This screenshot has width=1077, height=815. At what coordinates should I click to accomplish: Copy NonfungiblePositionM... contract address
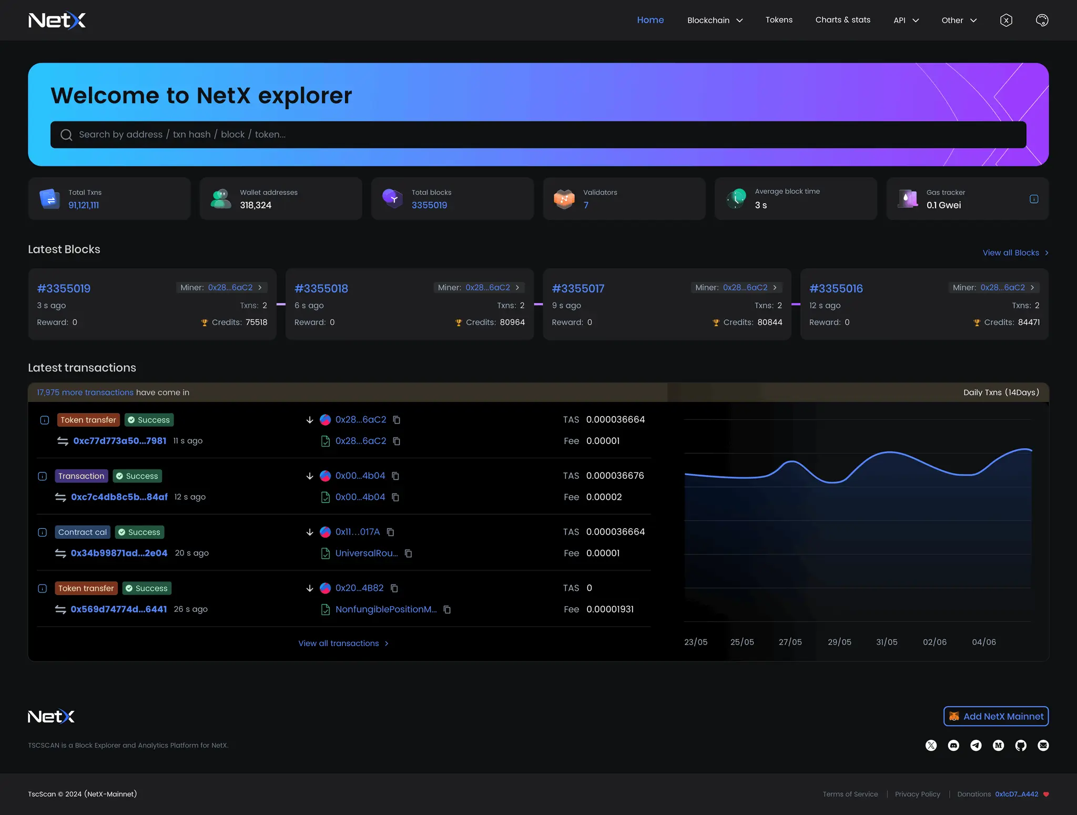(x=448, y=609)
